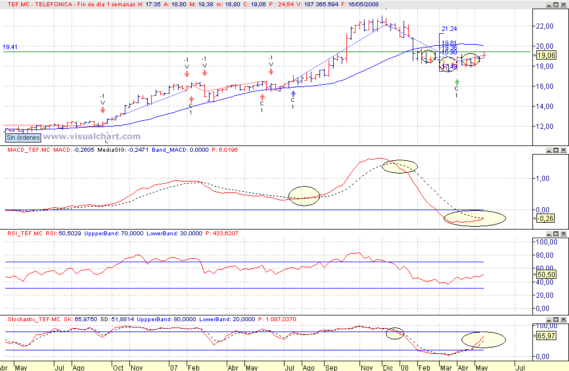The image size is (569, 371).
Task: Click the 1,00 value on MACD axis
Action: [x=543, y=179]
